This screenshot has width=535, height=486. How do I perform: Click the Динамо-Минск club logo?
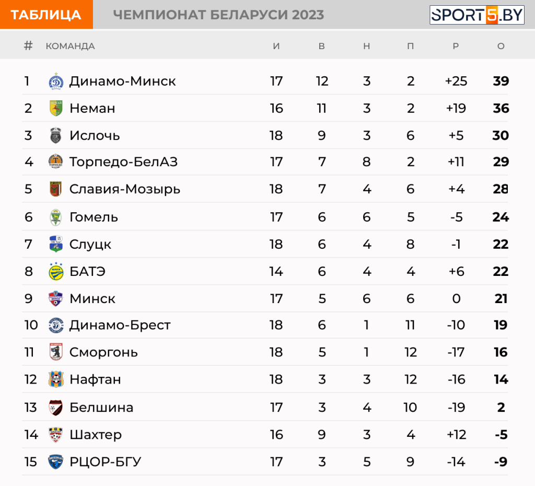coord(56,81)
